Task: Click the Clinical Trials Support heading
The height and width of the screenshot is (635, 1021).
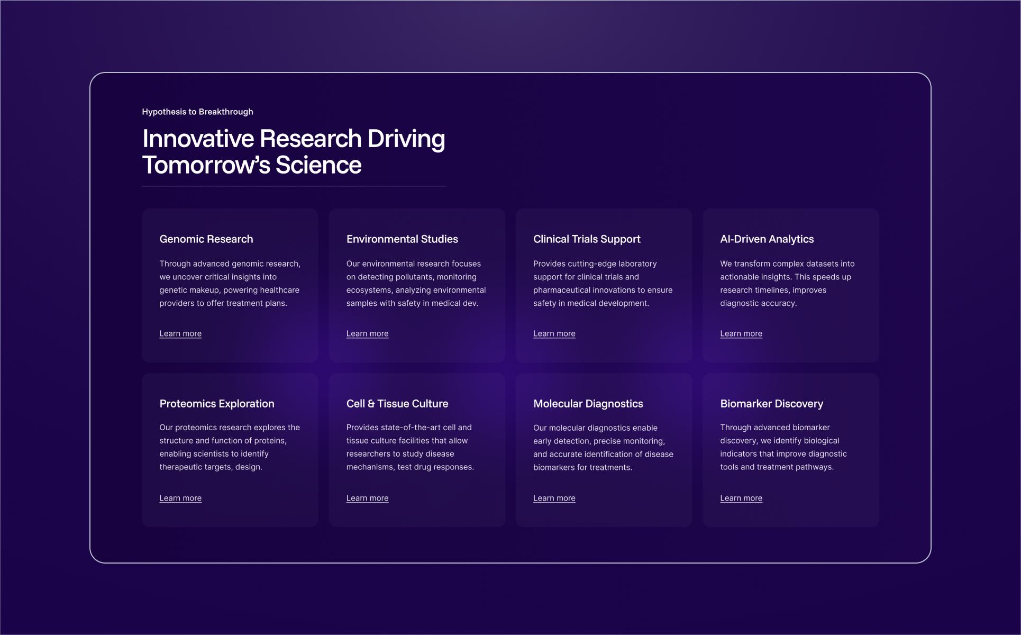Action: [587, 239]
